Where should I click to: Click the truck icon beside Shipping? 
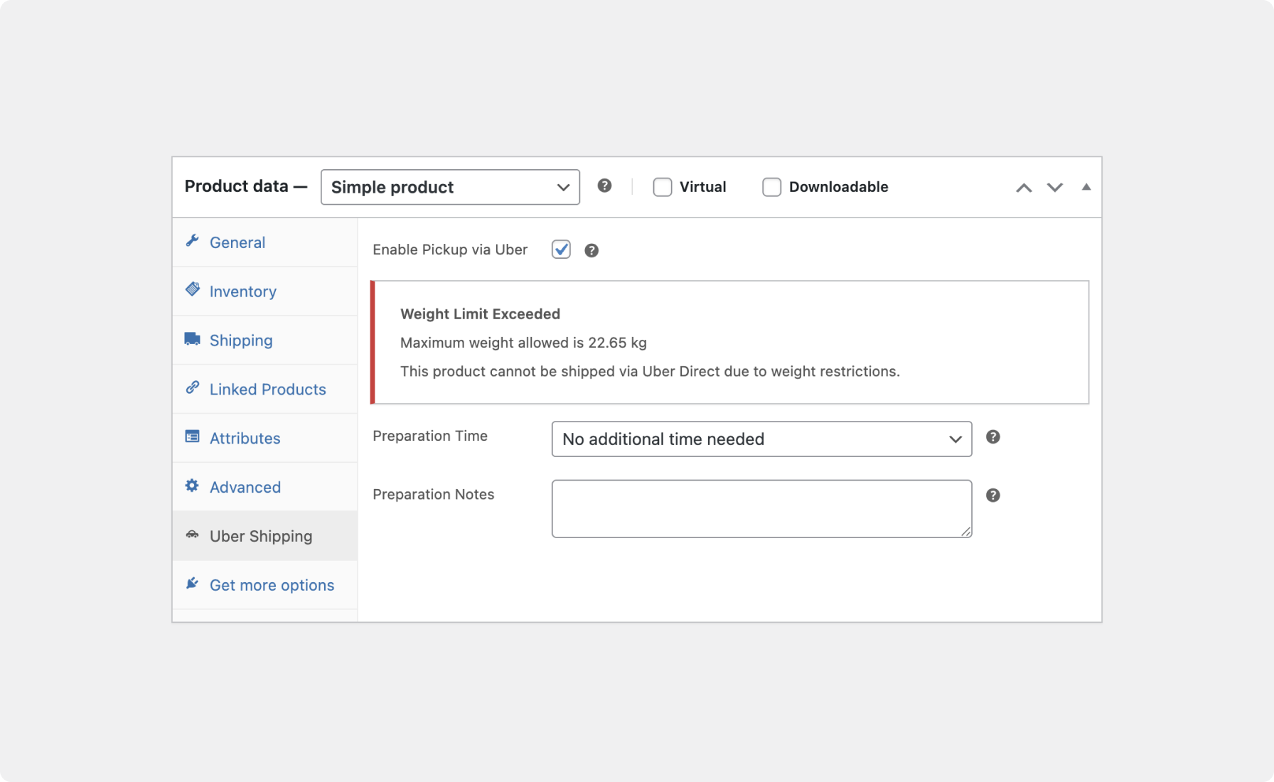tap(192, 338)
